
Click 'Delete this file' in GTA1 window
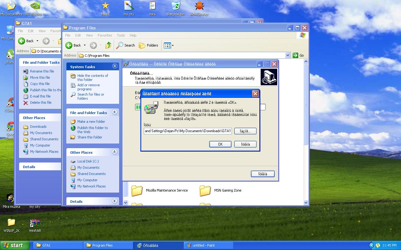click(41, 102)
